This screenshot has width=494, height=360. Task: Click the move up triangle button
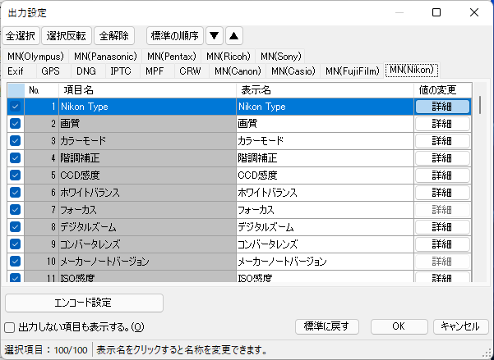point(233,35)
